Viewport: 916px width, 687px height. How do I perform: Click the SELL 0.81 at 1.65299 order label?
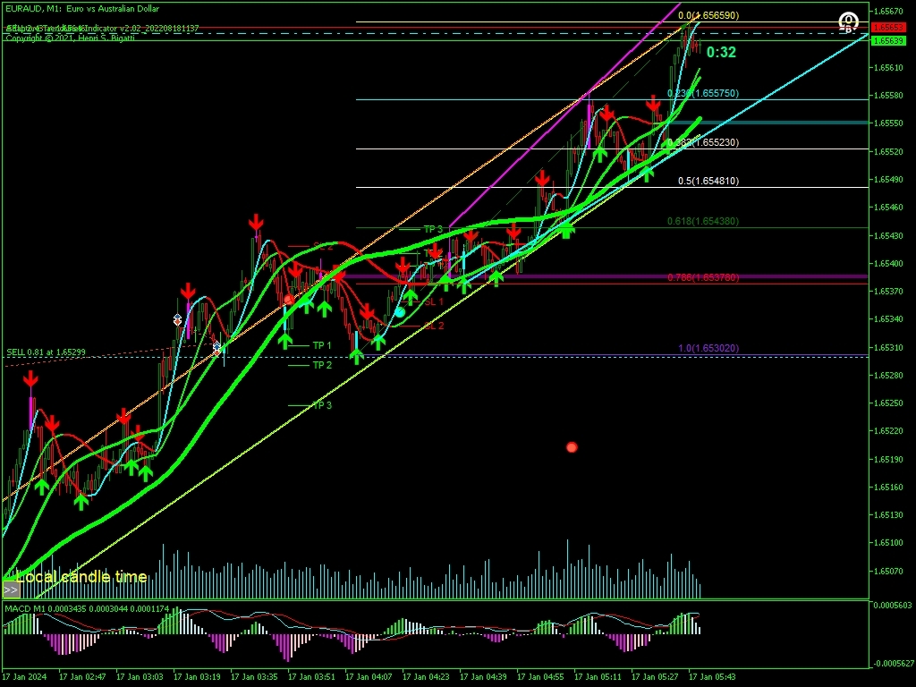(47, 352)
